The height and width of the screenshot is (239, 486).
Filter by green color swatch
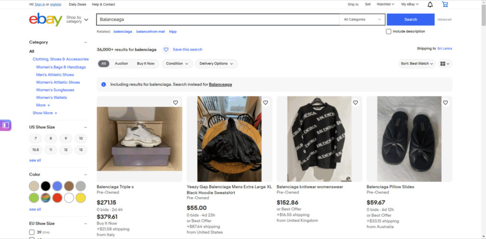point(34,198)
